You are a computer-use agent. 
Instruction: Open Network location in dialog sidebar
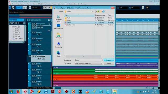pos(59,54)
